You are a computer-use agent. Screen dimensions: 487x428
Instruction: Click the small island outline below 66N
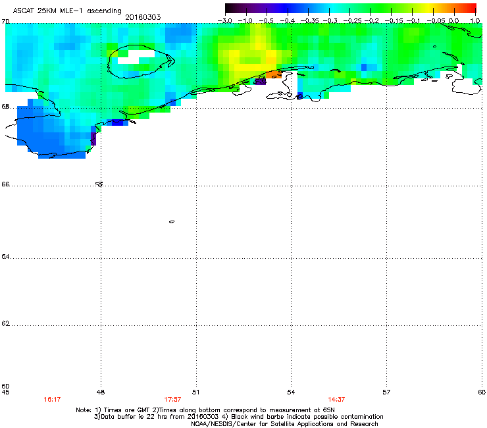pyautogui.click(x=172, y=222)
